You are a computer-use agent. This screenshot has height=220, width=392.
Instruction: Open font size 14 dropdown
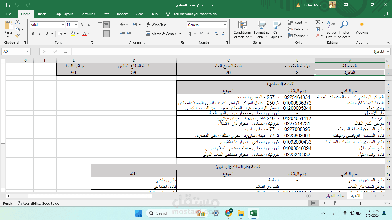(76, 25)
